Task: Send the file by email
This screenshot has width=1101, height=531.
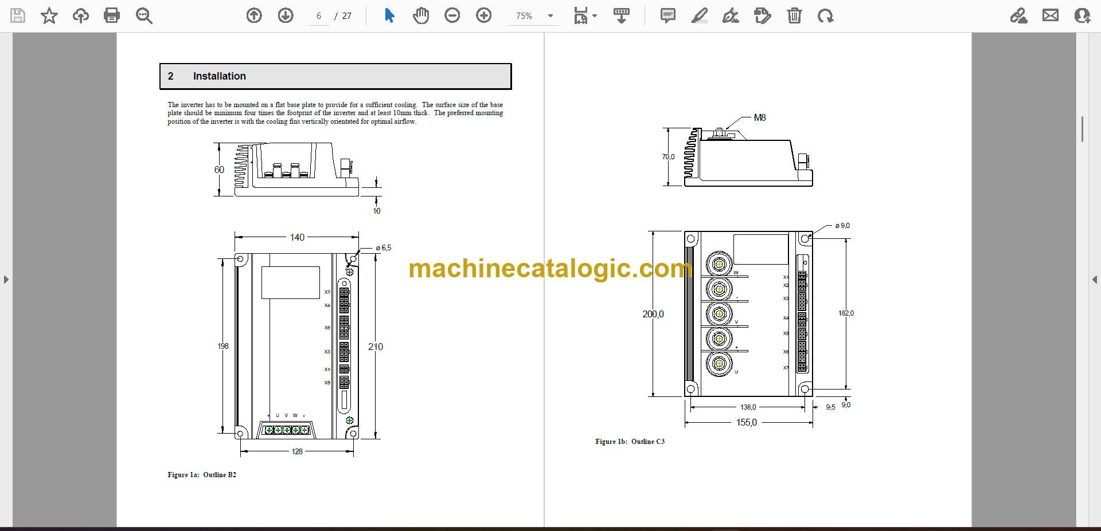Action: pos(1051,15)
